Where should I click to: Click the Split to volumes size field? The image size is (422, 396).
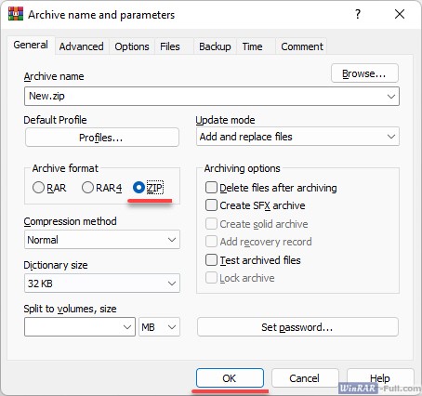pos(80,327)
